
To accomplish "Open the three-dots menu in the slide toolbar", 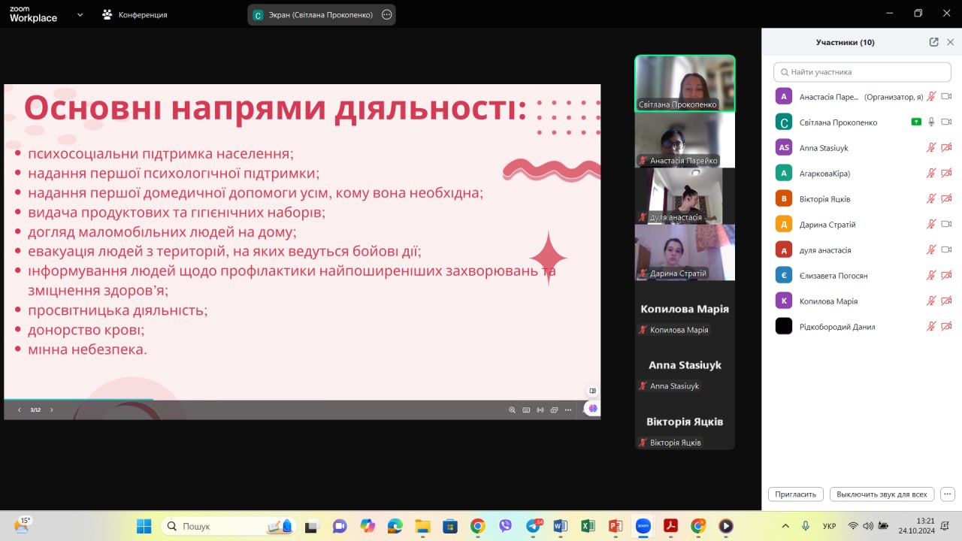I will coord(567,410).
